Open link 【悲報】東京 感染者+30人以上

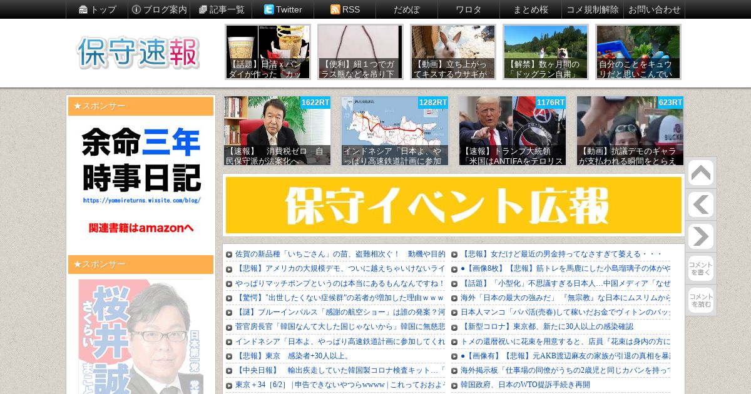coord(293,356)
